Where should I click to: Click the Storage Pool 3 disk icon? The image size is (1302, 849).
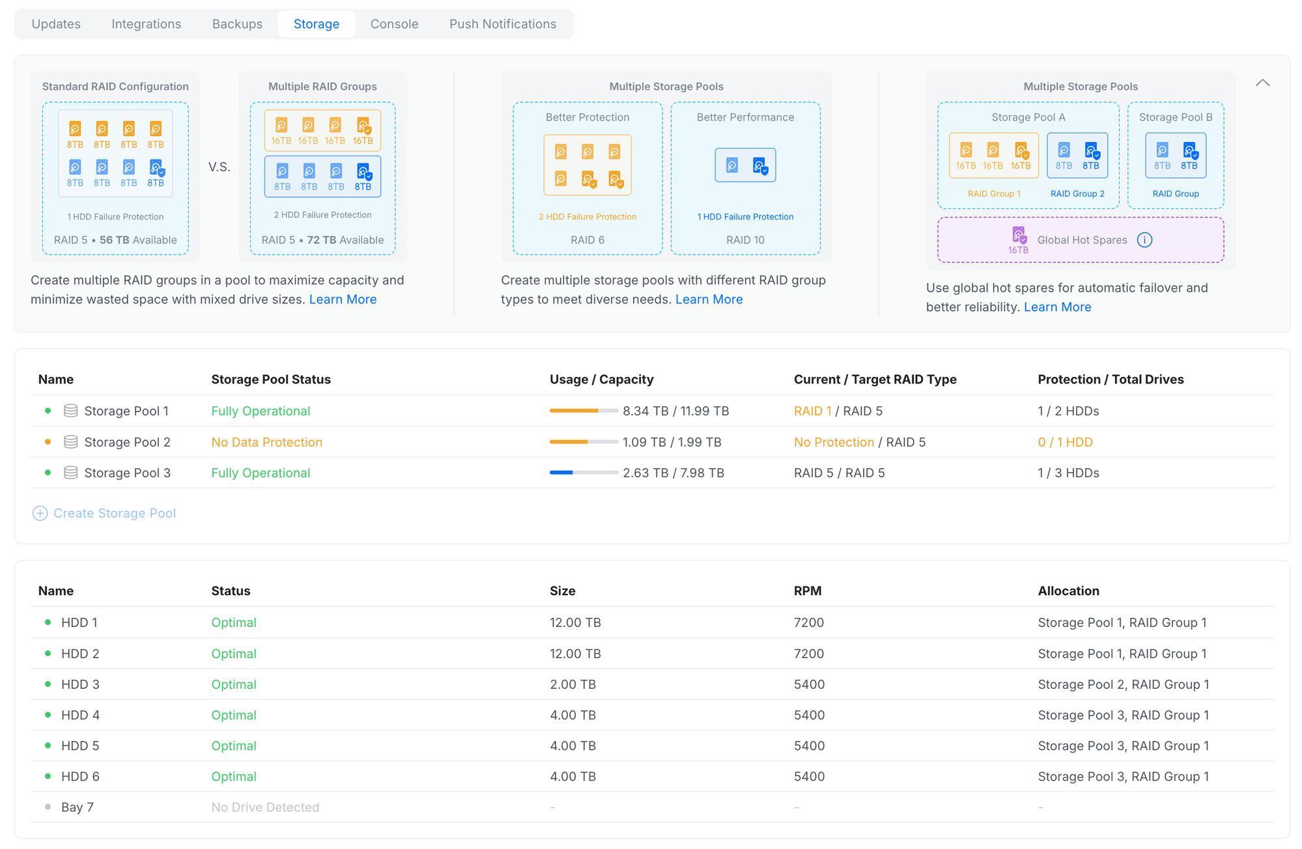(x=71, y=473)
